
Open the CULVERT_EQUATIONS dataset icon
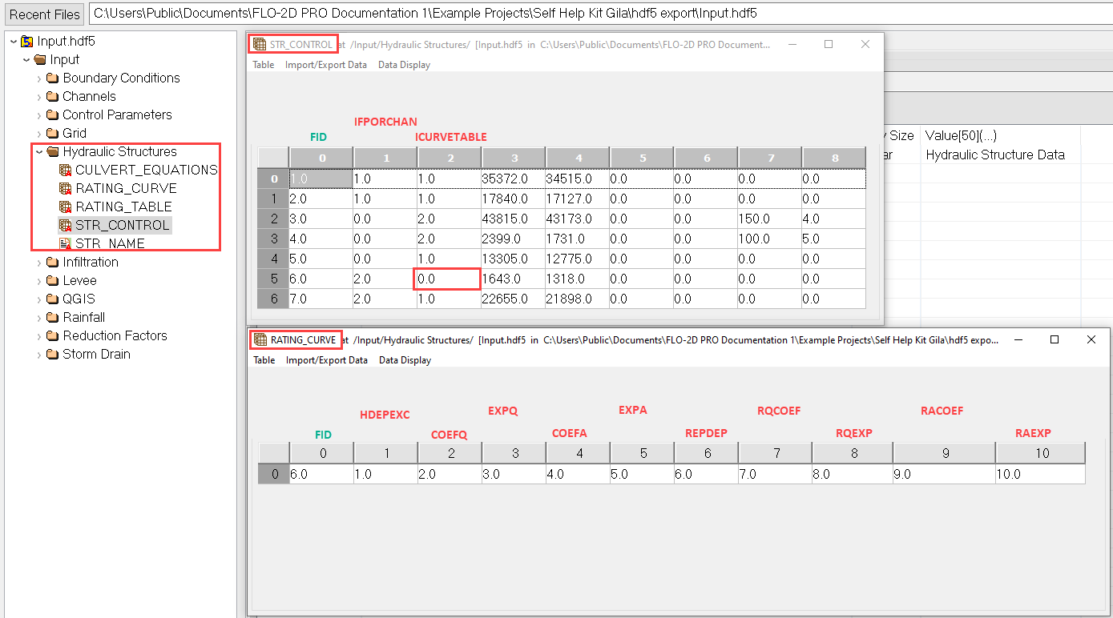click(x=66, y=170)
